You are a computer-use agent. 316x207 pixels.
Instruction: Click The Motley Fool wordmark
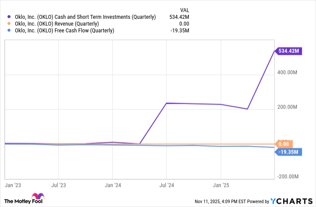[24, 201]
